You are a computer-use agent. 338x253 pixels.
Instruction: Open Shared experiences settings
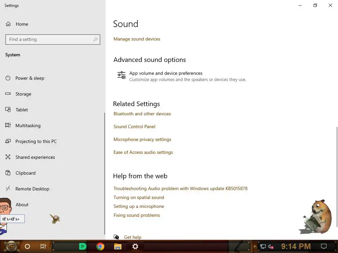click(x=35, y=157)
